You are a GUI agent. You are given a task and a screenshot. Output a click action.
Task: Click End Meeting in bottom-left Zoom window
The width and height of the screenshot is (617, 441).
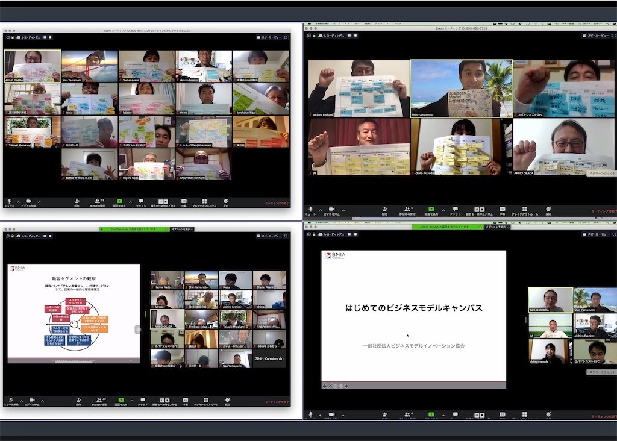coord(277,402)
